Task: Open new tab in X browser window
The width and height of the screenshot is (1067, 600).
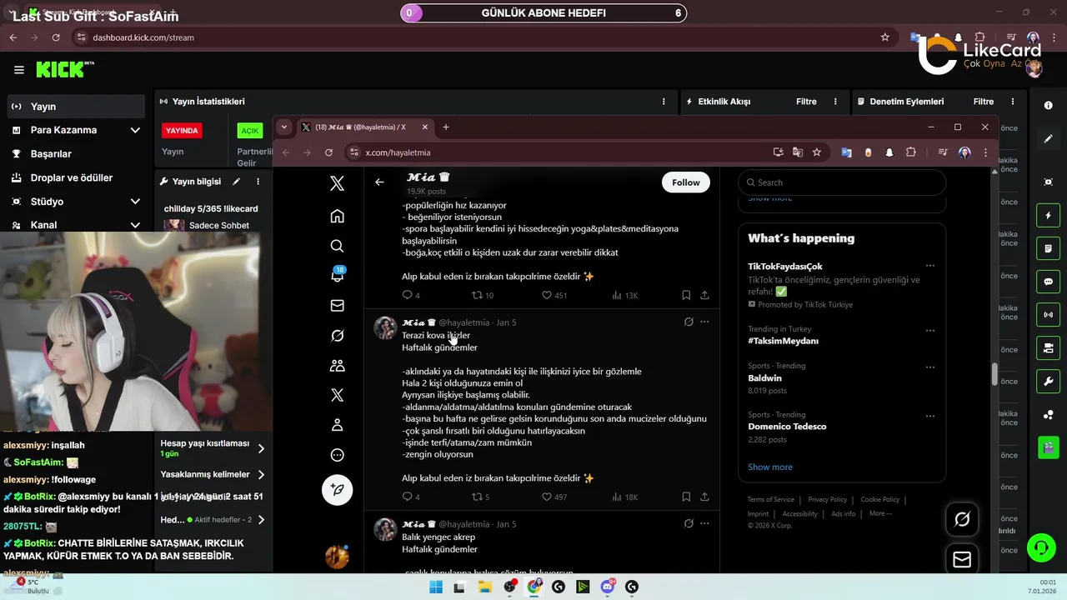Action: [x=446, y=127]
